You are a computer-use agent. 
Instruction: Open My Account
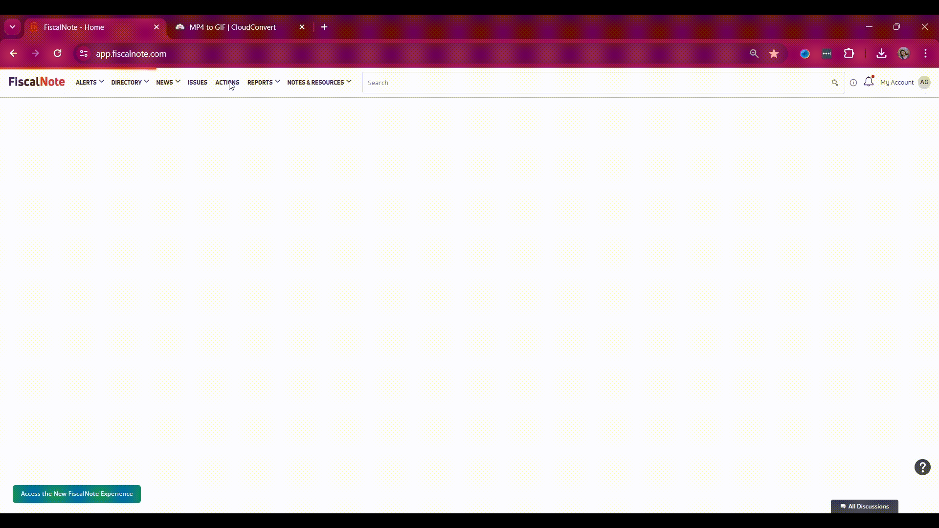point(896,82)
